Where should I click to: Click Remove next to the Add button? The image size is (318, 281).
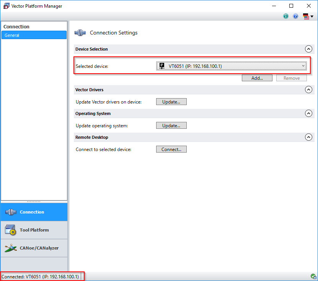point(291,77)
